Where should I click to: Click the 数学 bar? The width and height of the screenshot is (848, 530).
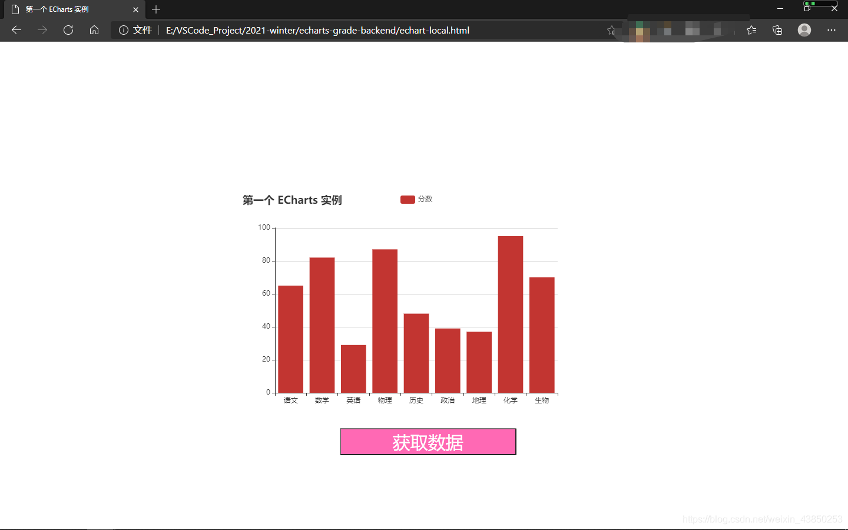[x=322, y=325]
